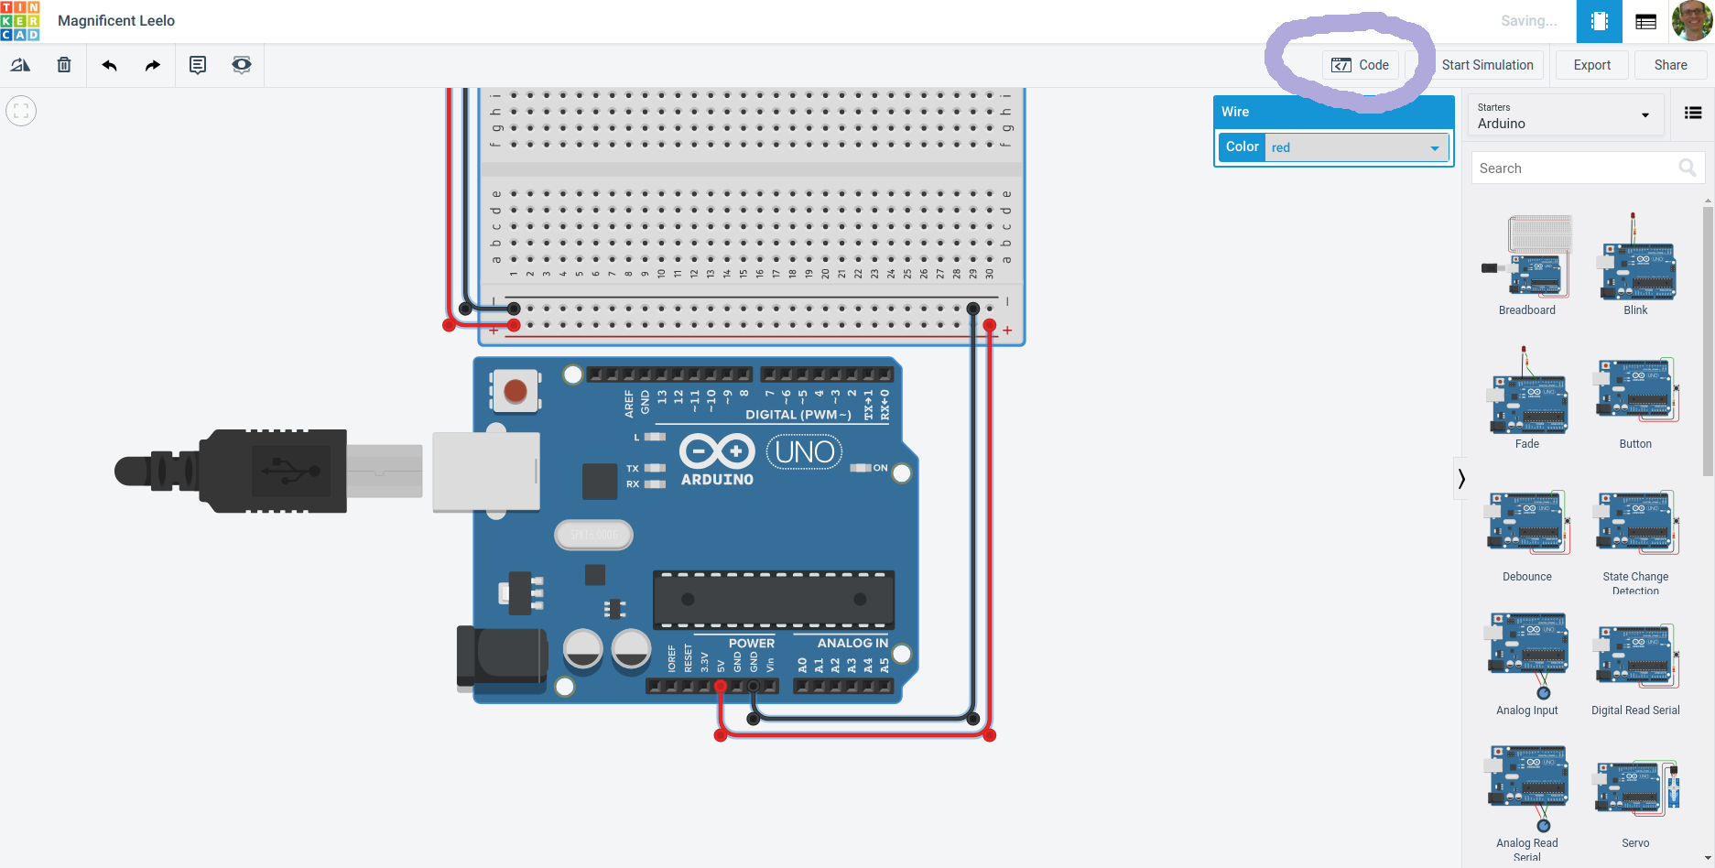Viewport: 1715px width, 868px height.
Task: Open the wire Color dropdown
Action: tap(1357, 147)
